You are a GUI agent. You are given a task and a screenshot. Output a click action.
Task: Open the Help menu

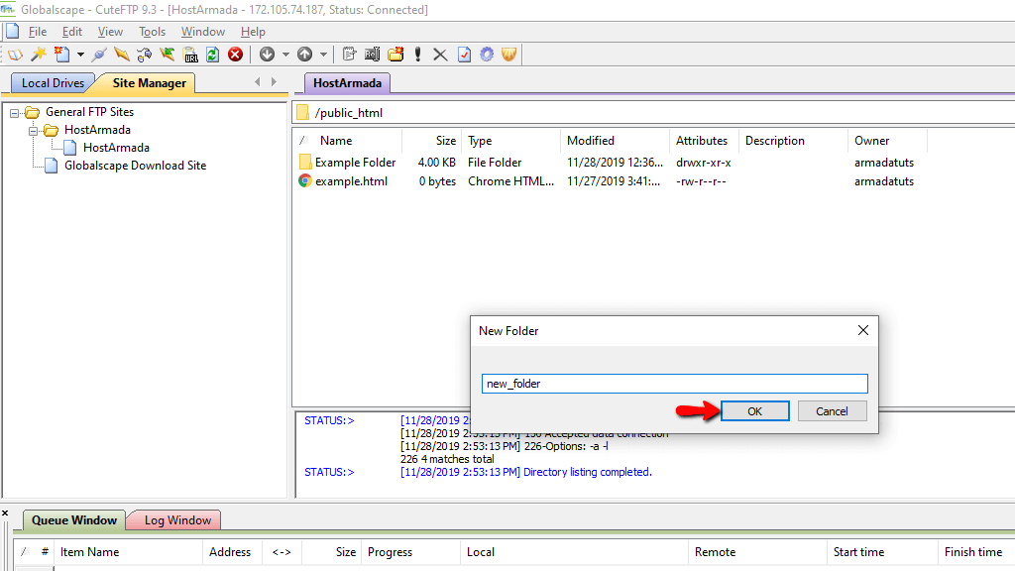(253, 32)
